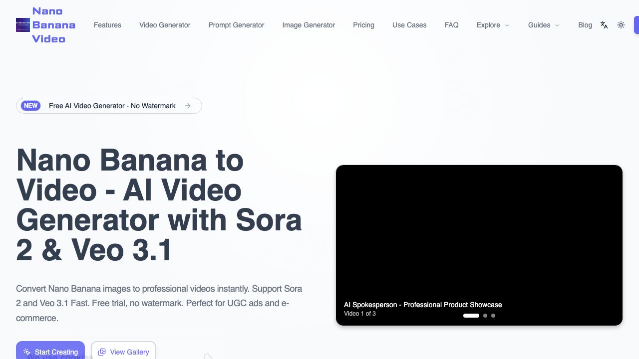The height and width of the screenshot is (359, 639).
Task: Click the heading "Nano Banana to Video"
Action: (159, 205)
